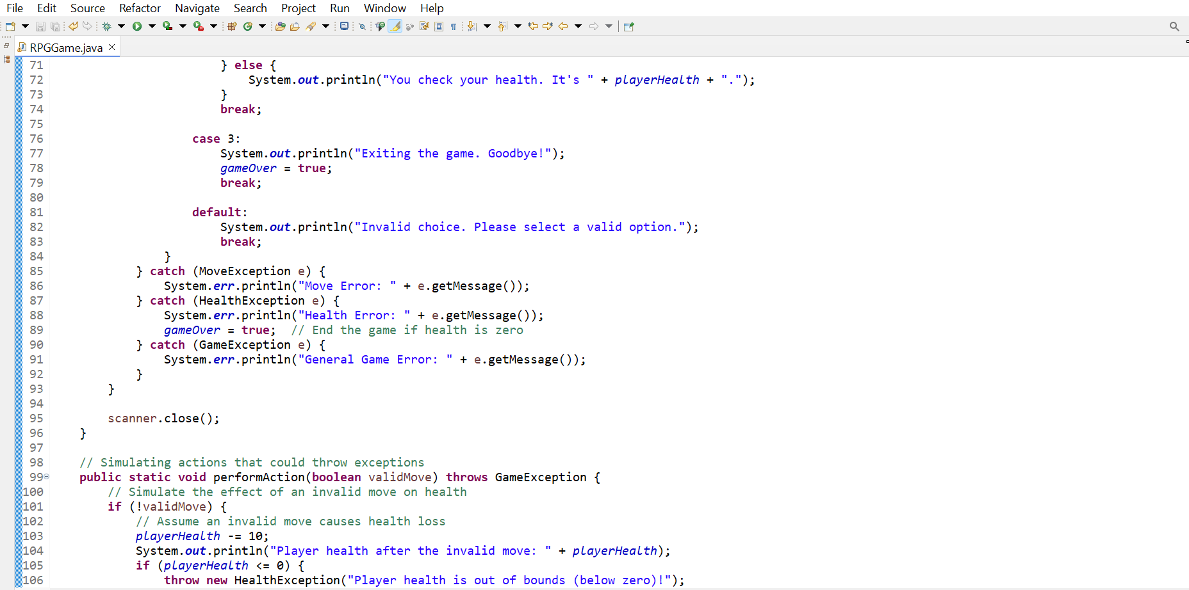Image resolution: width=1189 pixels, height=590 pixels.
Task: Open the Search dropdown arrow
Action: pyautogui.click(x=325, y=26)
